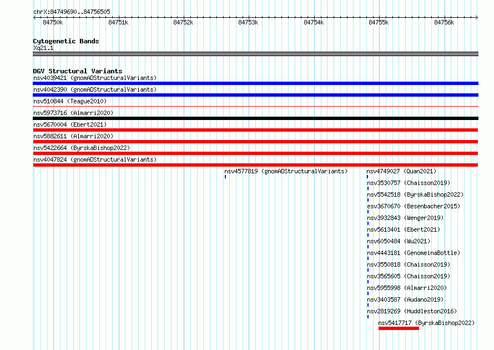
Task: Select the red bar under nsv5422664
Action: point(255,153)
